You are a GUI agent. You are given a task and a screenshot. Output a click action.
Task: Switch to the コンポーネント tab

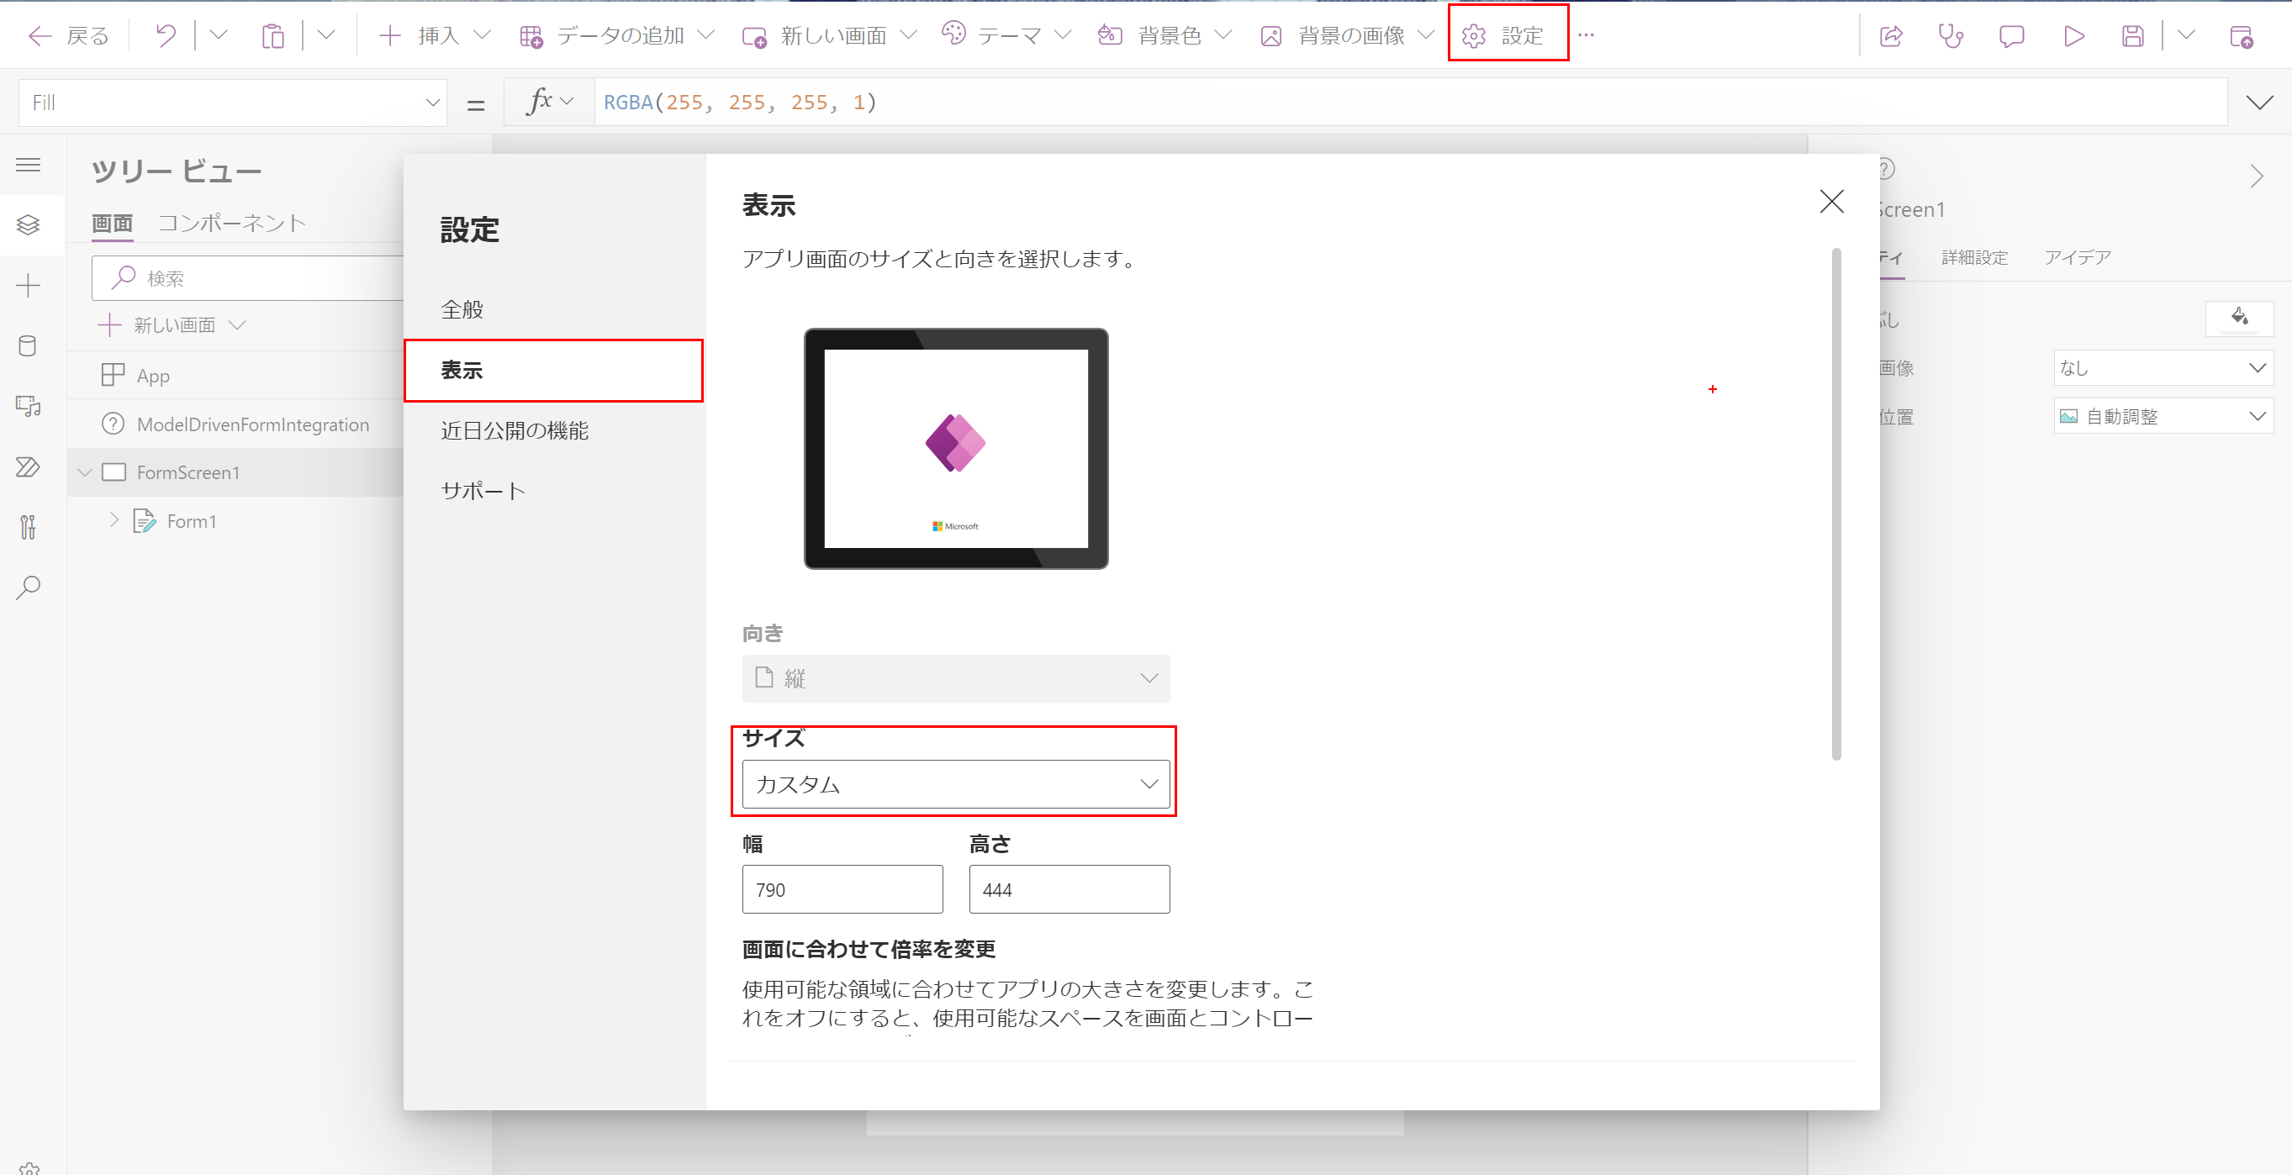click(x=232, y=223)
